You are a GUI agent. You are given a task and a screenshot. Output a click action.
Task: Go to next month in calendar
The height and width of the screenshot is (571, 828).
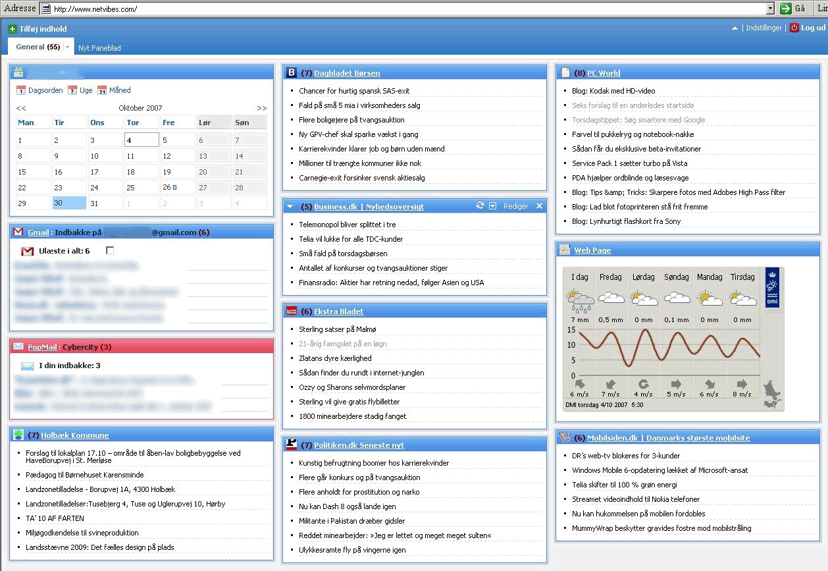(x=261, y=108)
